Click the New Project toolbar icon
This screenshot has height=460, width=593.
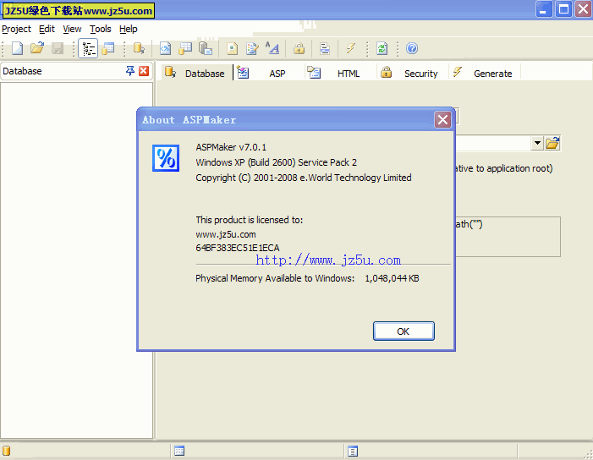coord(17,48)
